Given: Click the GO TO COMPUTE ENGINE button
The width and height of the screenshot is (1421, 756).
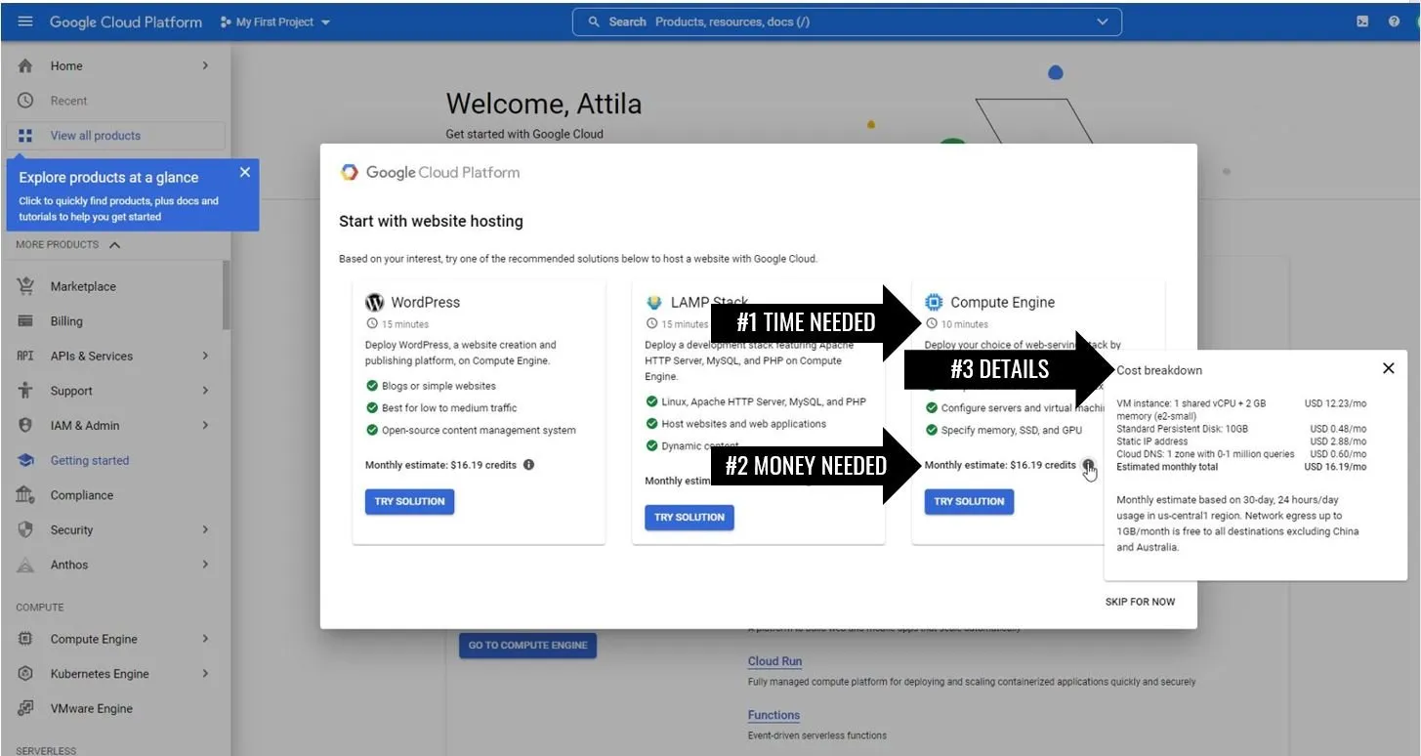Looking at the screenshot, I should pyautogui.click(x=527, y=645).
